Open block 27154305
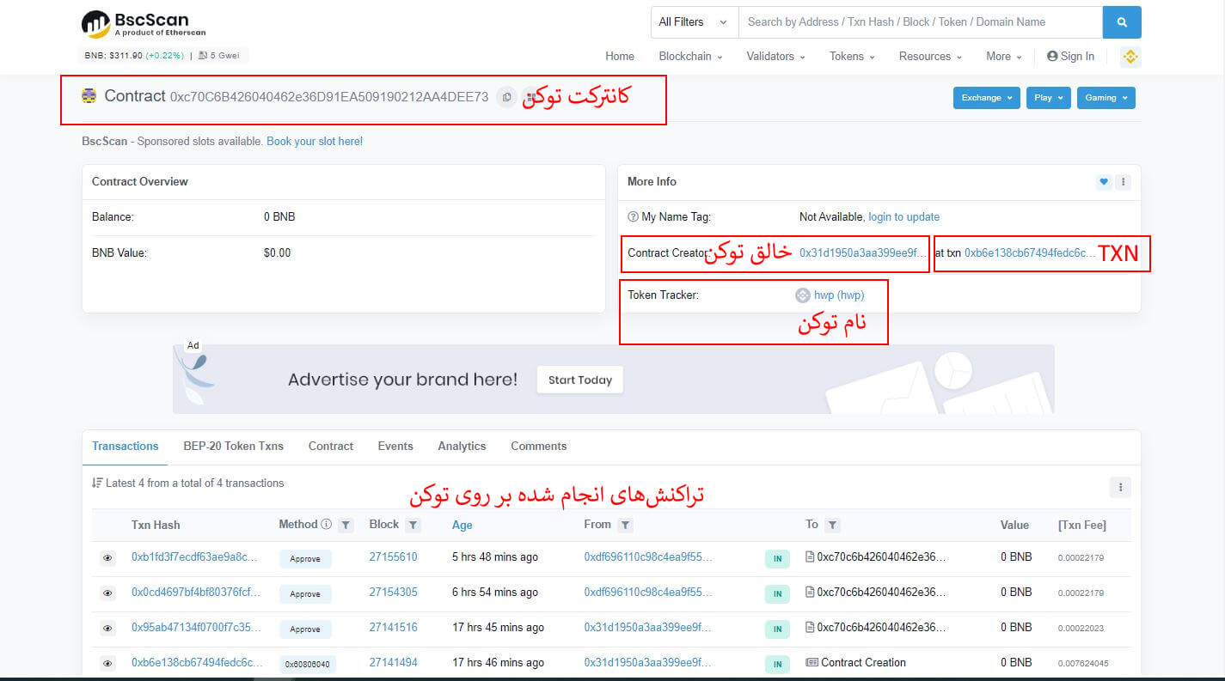This screenshot has height=681, width=1225. [393, 593]
